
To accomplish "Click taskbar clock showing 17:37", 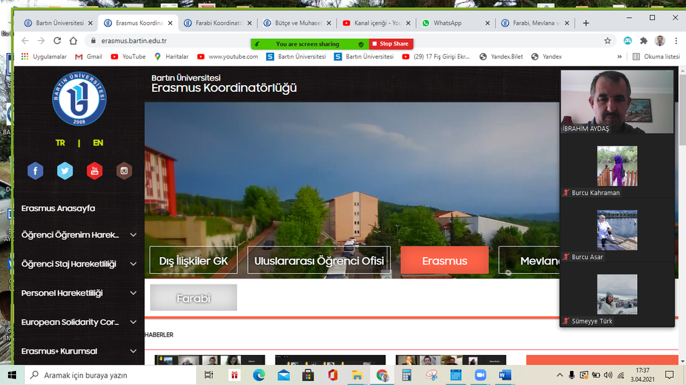I will (x=642, y=375).
